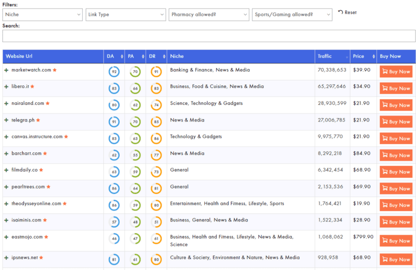Click the star icon beside barchart.com
This screenshot has height=270, width=416.
tap(45, 153)
